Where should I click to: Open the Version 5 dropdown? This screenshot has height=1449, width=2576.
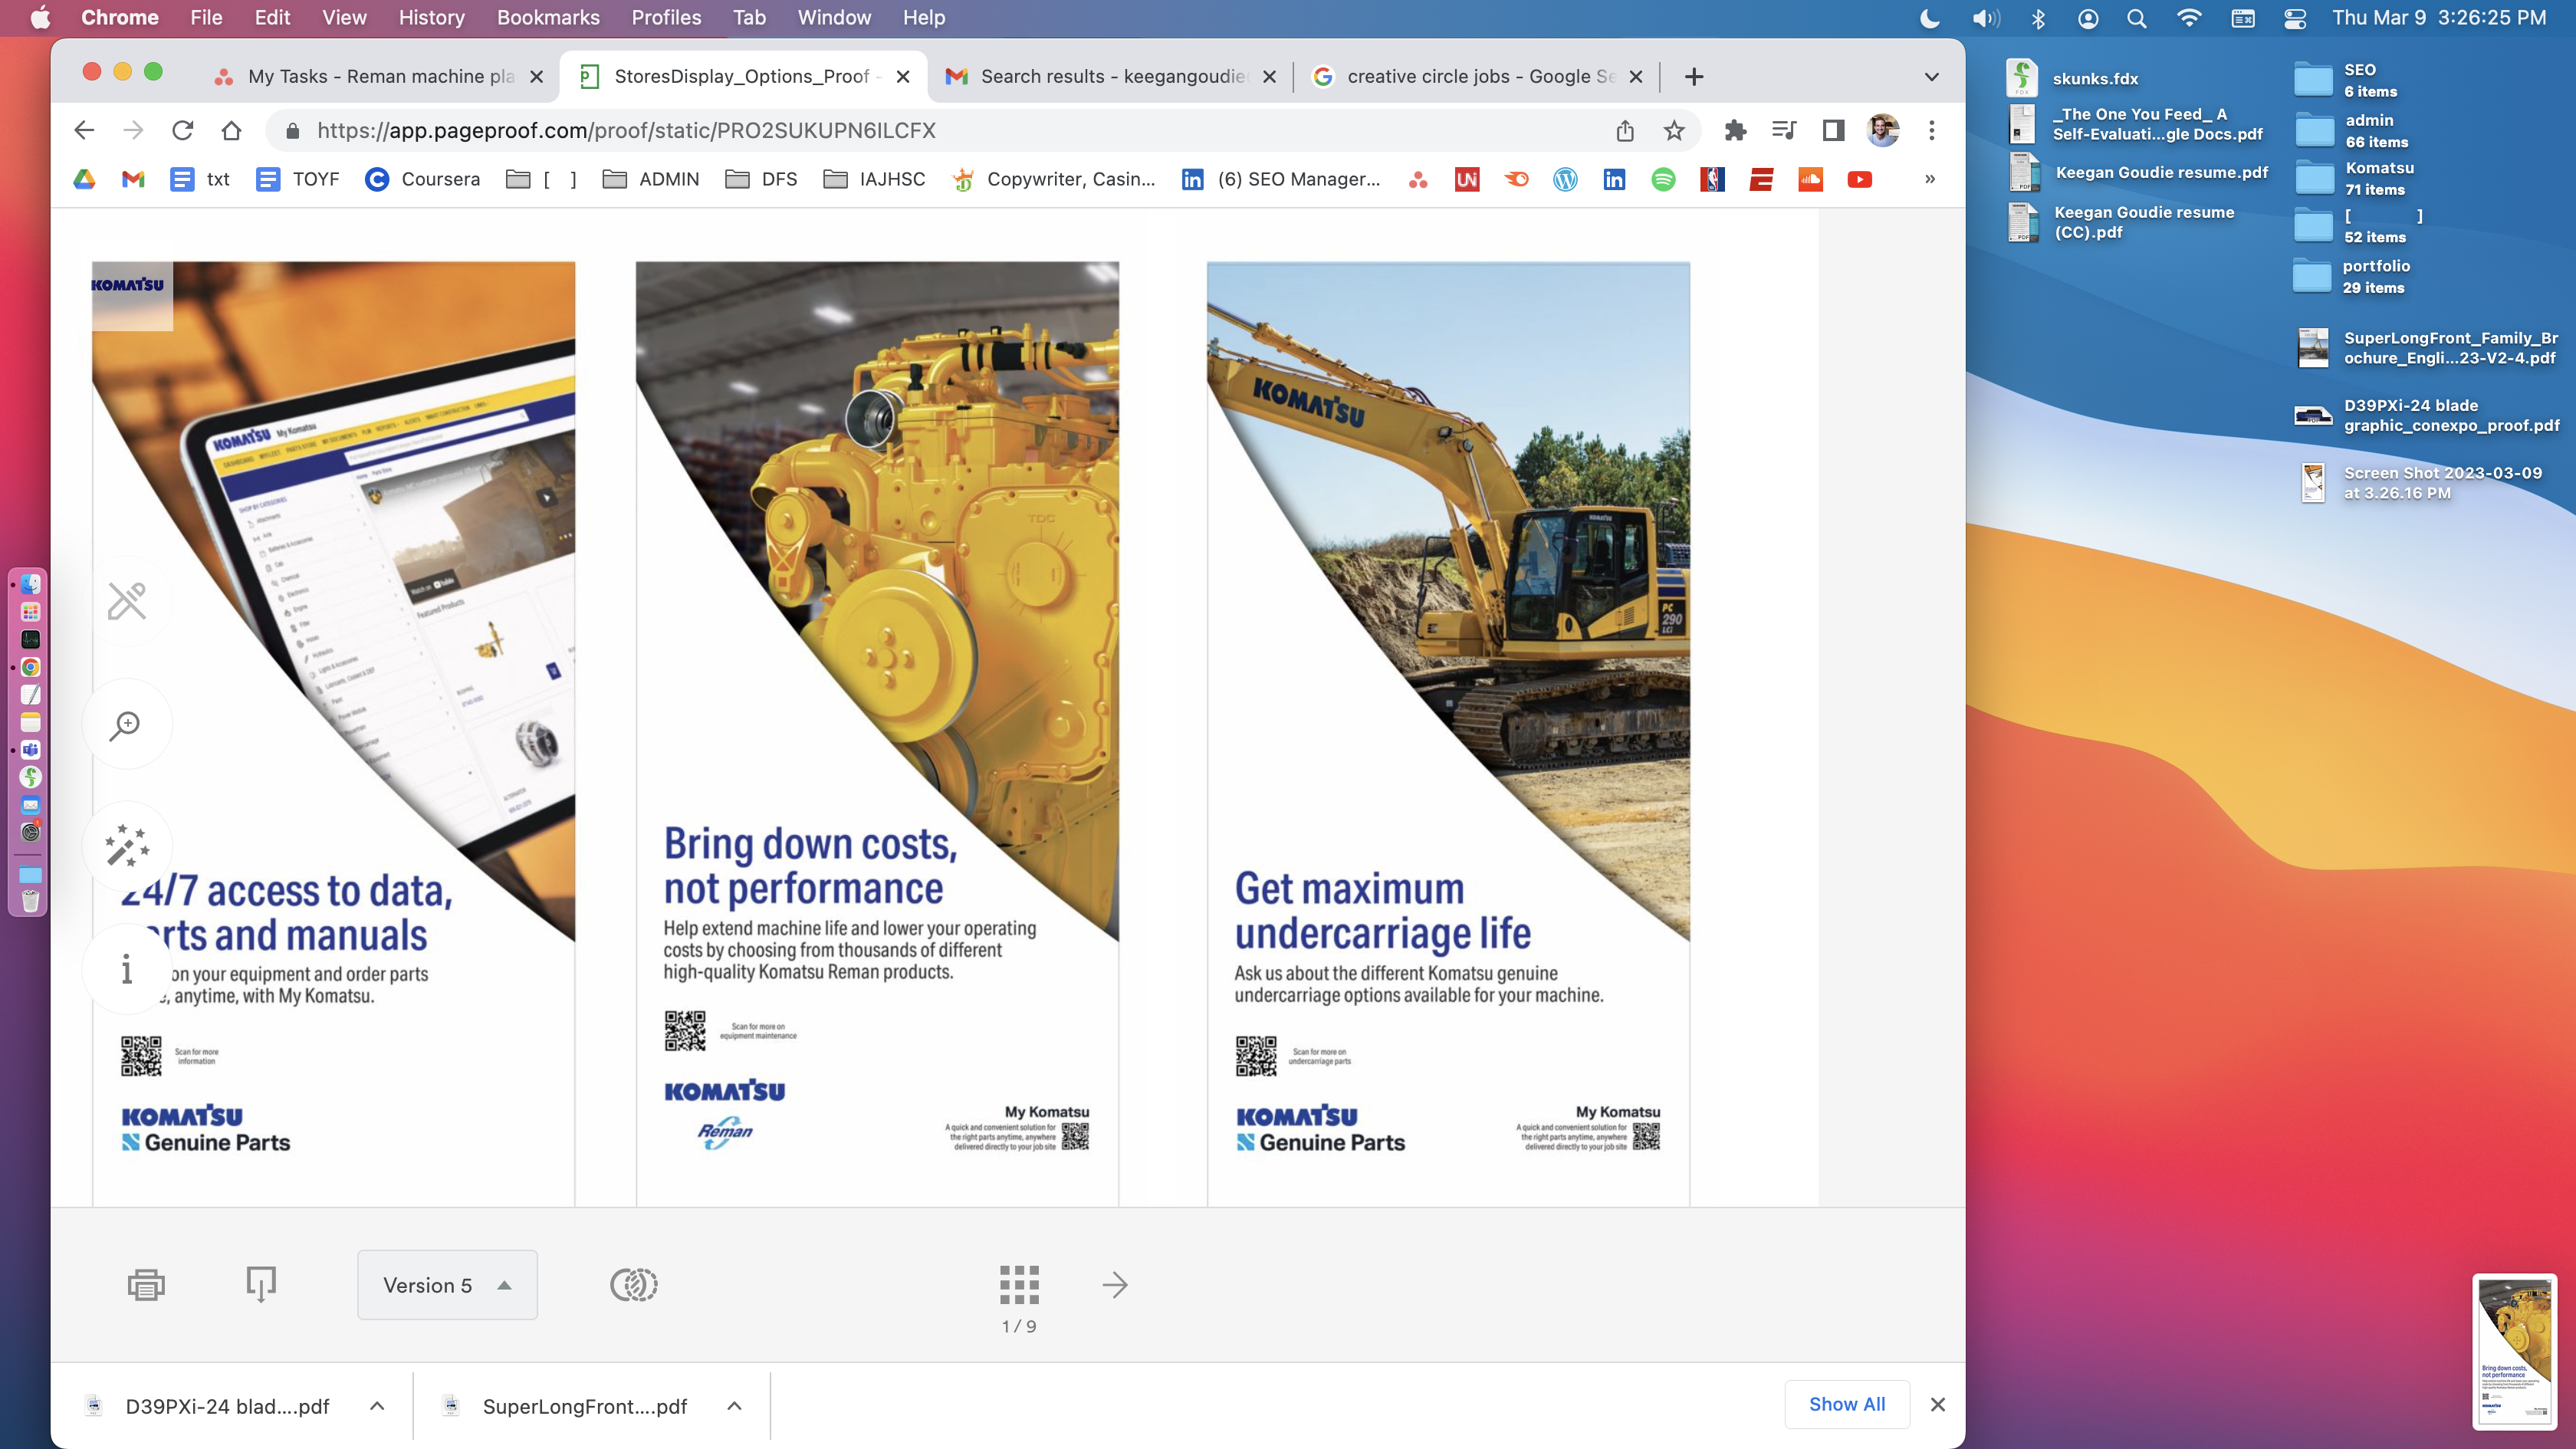point(447,1285)
